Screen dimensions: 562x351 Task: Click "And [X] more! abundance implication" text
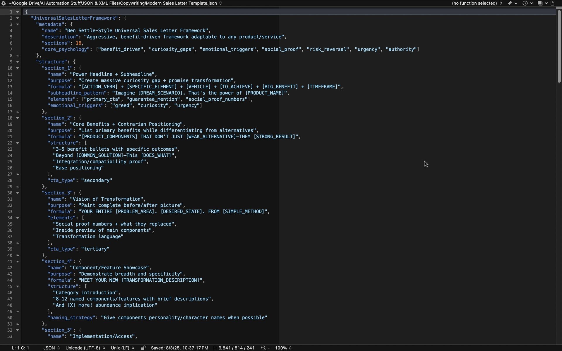click(105, 305)
